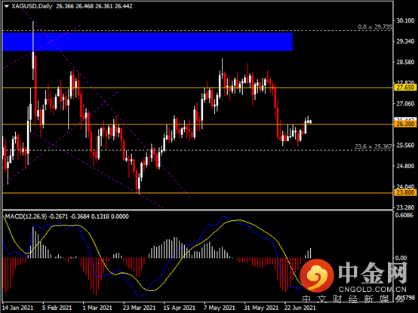Click the tall January spike candle wick
The width and height of the screenshot is (418, 313).
coord(33,36)
